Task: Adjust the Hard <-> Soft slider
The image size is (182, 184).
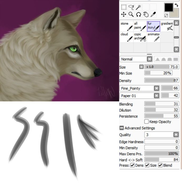Action: [162, 160]
